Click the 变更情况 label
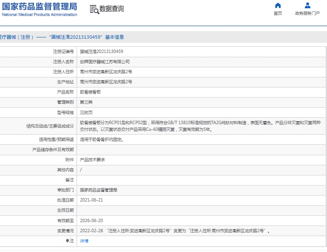Screen dimensions: 327x252 [65, 231]
